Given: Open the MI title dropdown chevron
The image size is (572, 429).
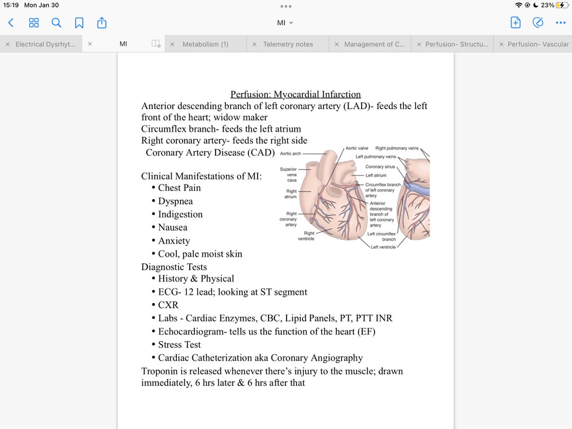Looking at the screenshot, I should pos(290,23).
